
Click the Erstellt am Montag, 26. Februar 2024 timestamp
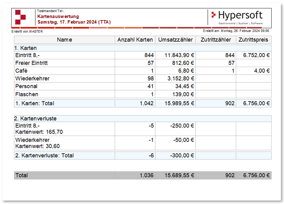click(x=236, y=31)
